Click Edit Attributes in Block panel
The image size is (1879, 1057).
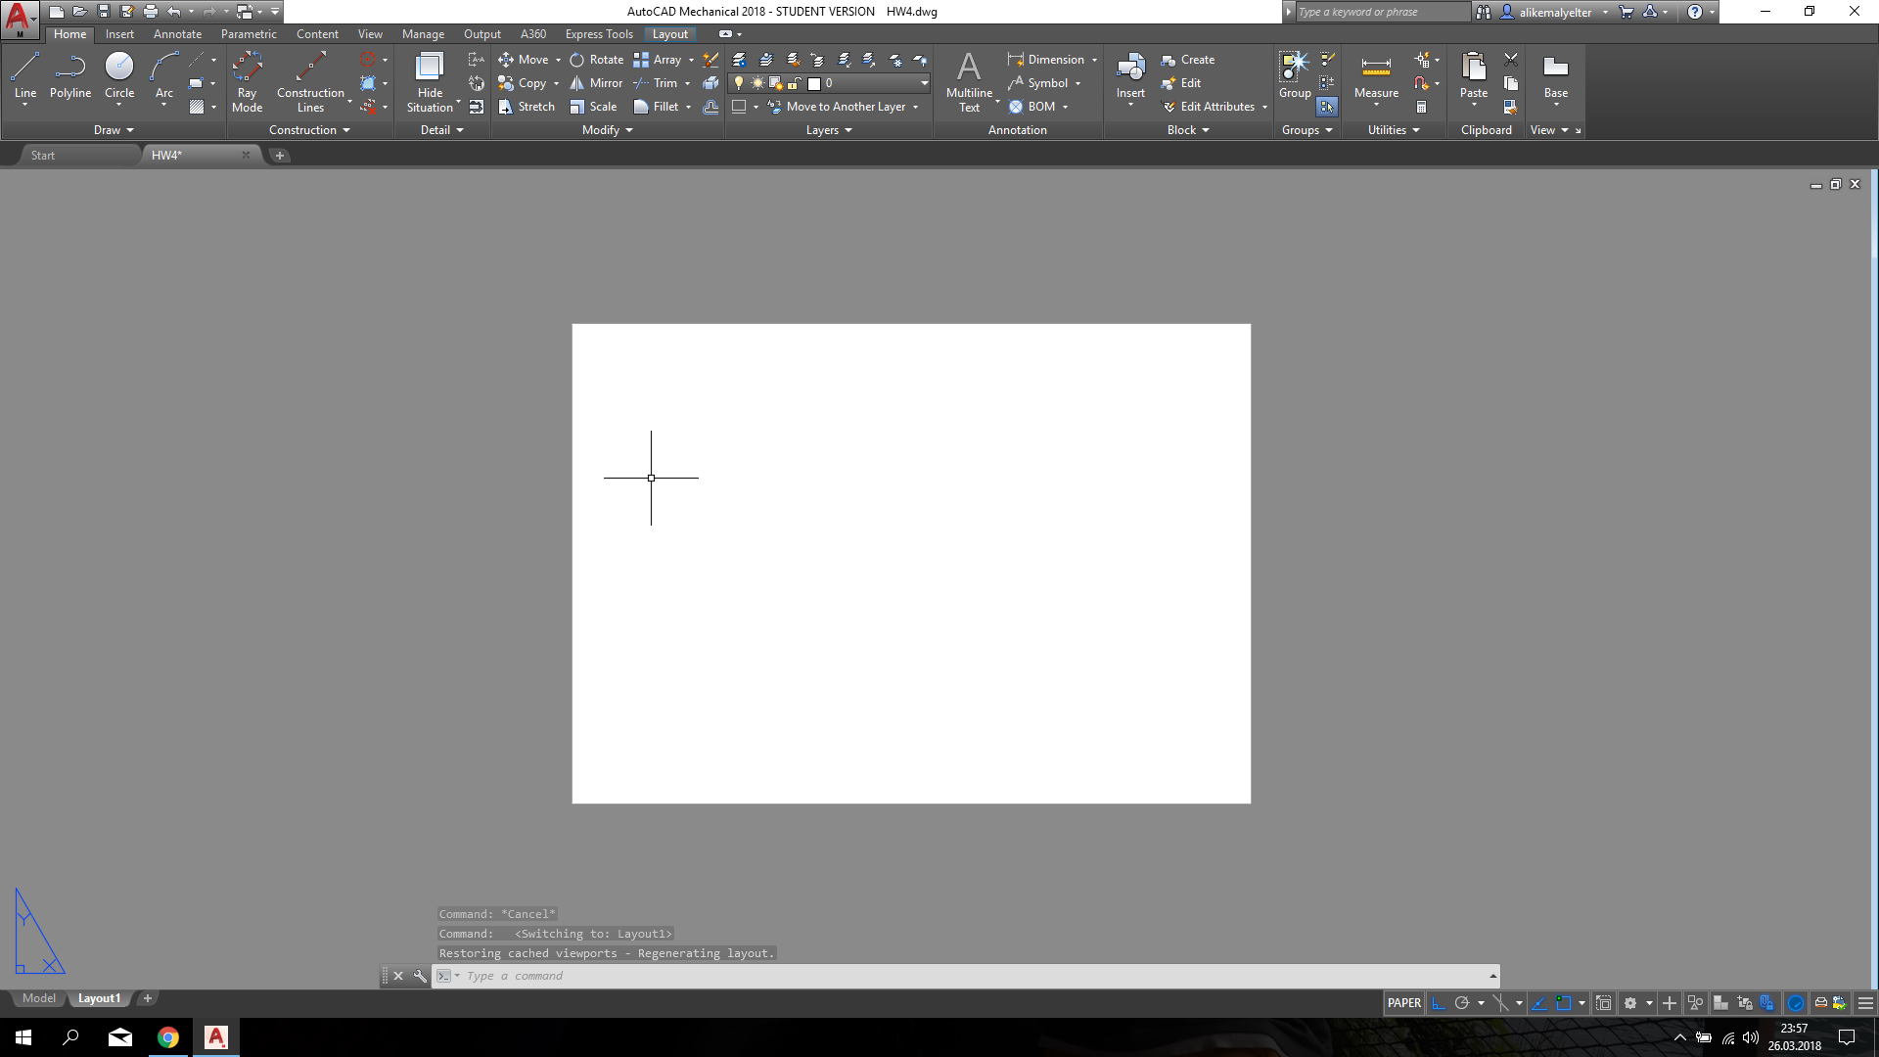coord(1214,107)
